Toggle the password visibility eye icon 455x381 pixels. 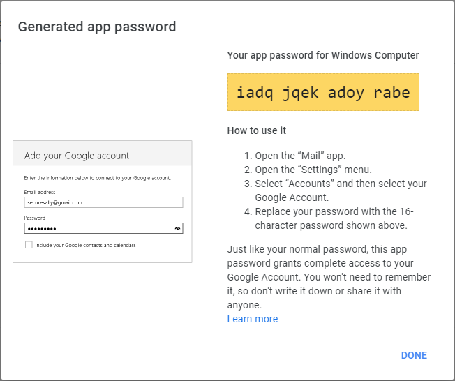(178, 228)
